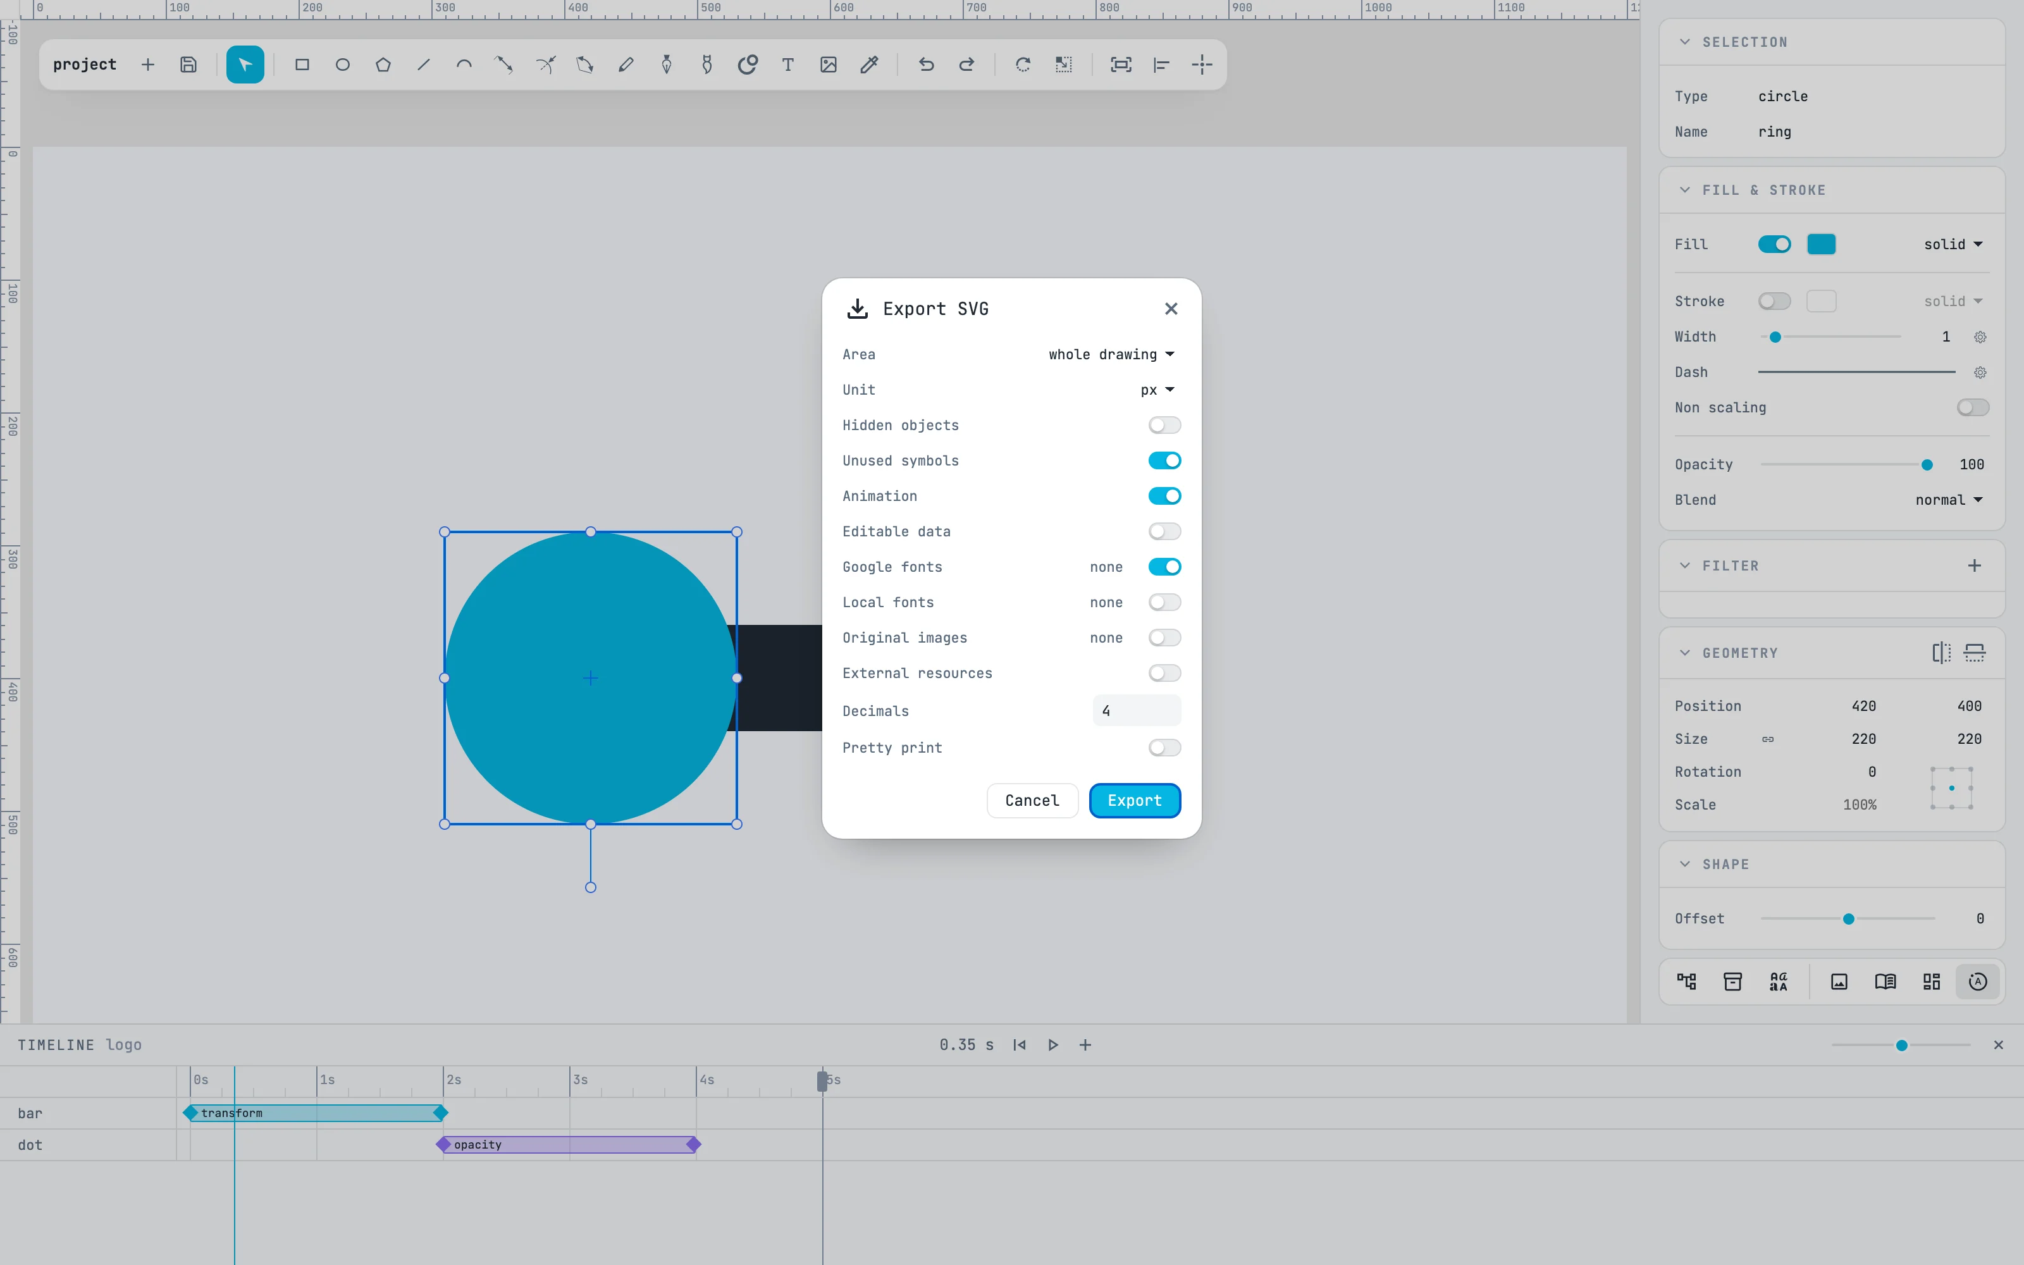2024x1265 pixels.
Task: Toggle the Stroke switch on
Action: (x=1774, y=301)
